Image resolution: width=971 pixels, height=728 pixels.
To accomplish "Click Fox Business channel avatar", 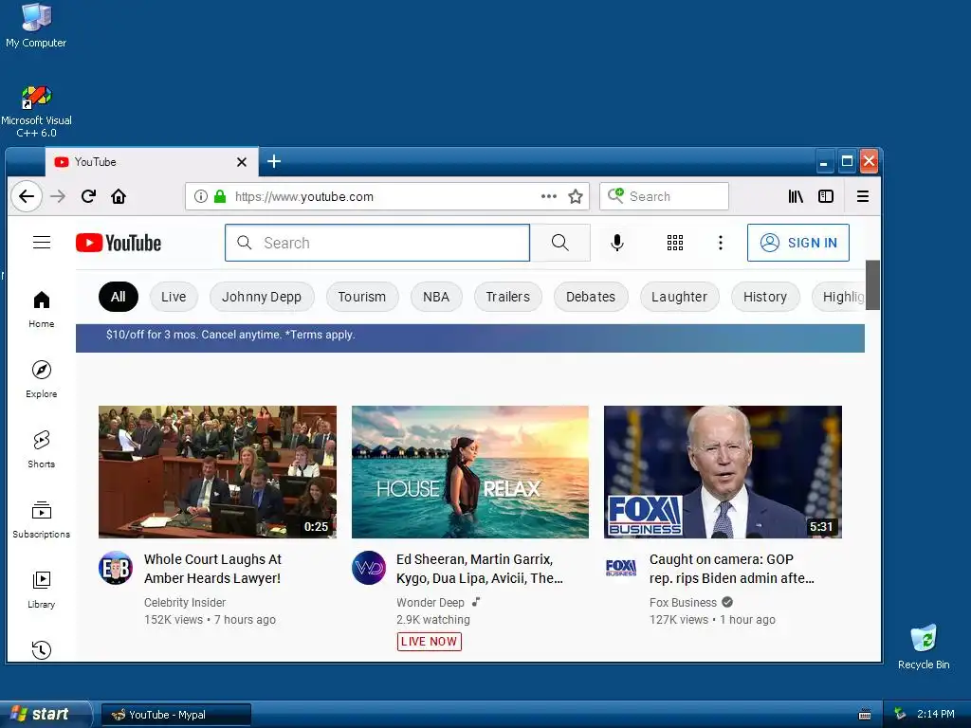I will [x=620, y=568].
